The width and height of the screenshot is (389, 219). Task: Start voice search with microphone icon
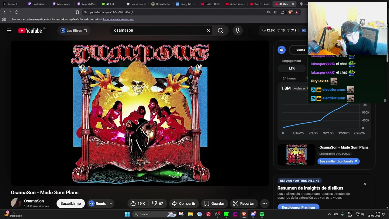pos(238,30)
